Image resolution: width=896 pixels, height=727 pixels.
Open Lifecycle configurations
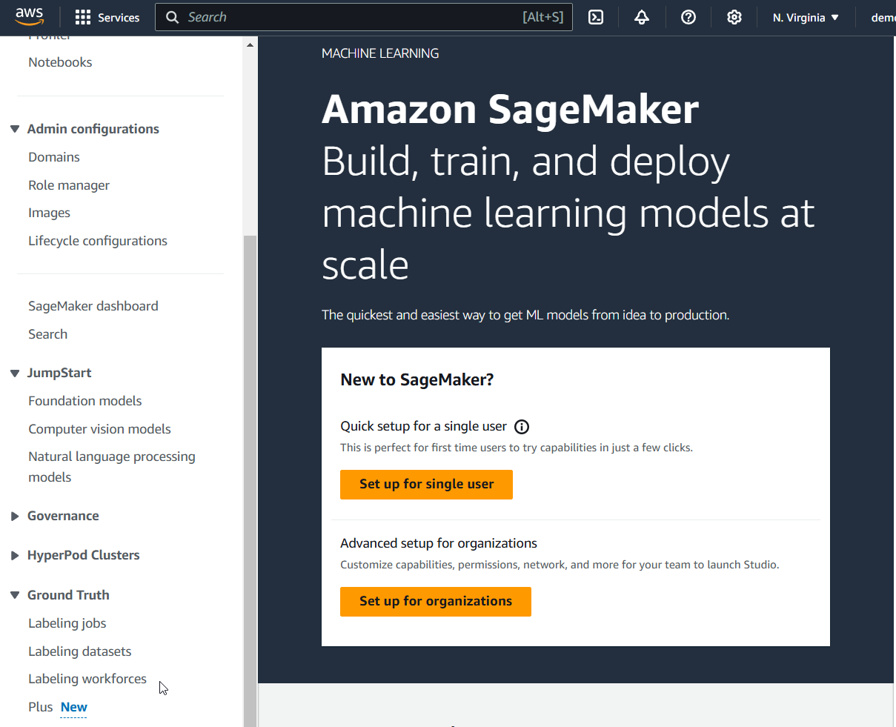[98, 241]
